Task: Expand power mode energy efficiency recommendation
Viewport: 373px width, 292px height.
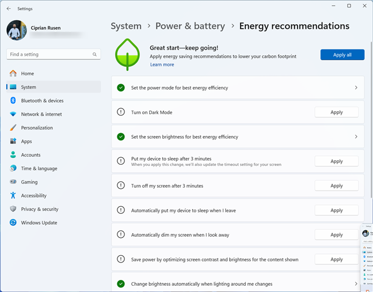Action: tap(356, 88)
